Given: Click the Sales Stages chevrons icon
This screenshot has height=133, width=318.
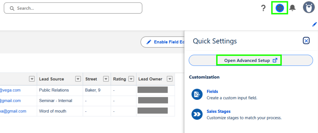Looking at the screenshot, I should [197, 114].
